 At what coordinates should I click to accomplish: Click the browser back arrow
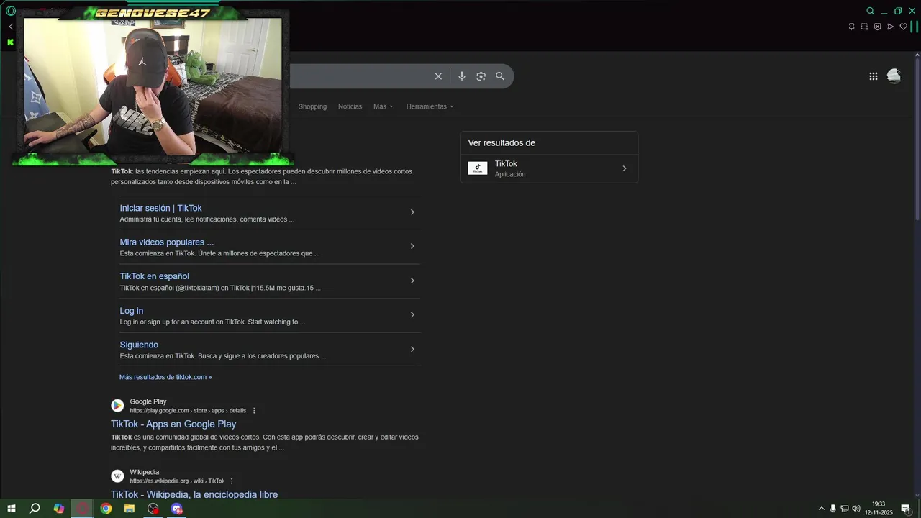(x=11, y=27)
